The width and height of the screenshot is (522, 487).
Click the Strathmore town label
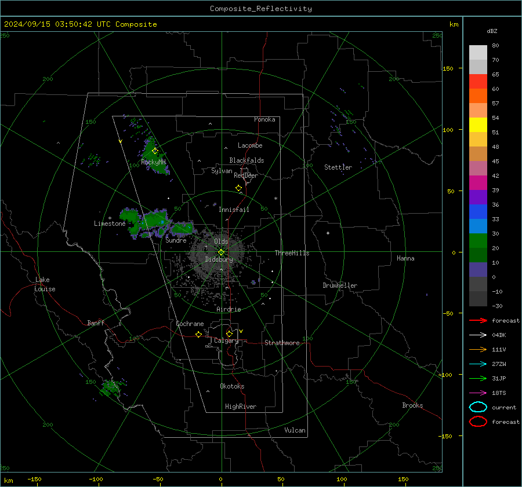point(282,343)
